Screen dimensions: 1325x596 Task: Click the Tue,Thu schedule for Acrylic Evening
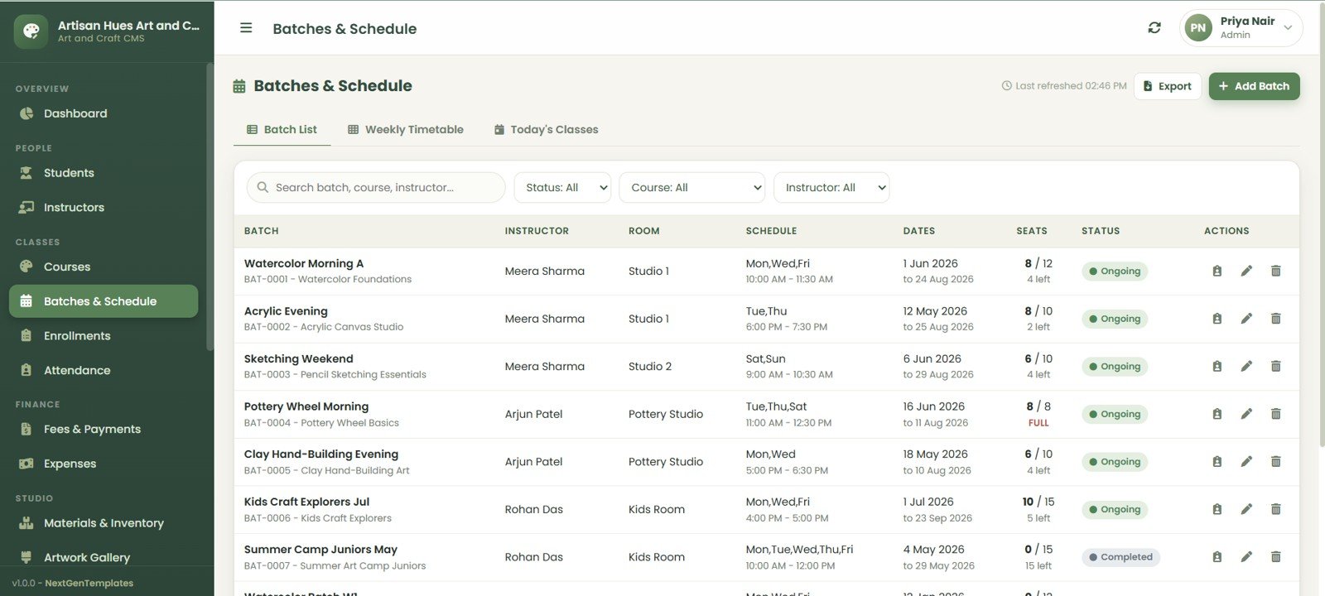[x=766, y=311]
